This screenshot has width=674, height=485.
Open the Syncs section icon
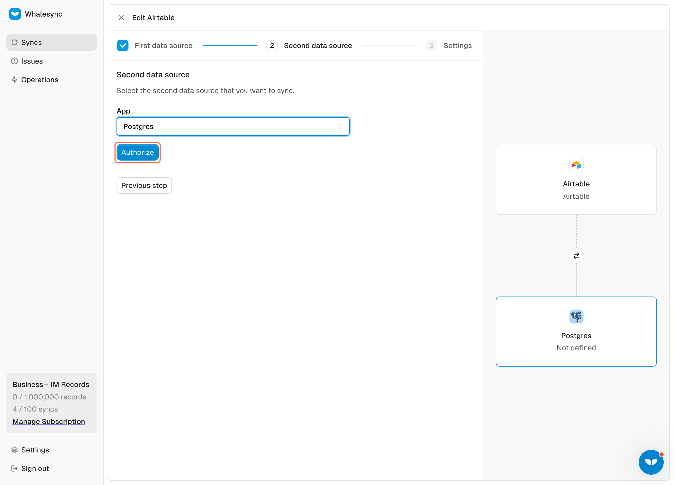(x=15, y=42)
